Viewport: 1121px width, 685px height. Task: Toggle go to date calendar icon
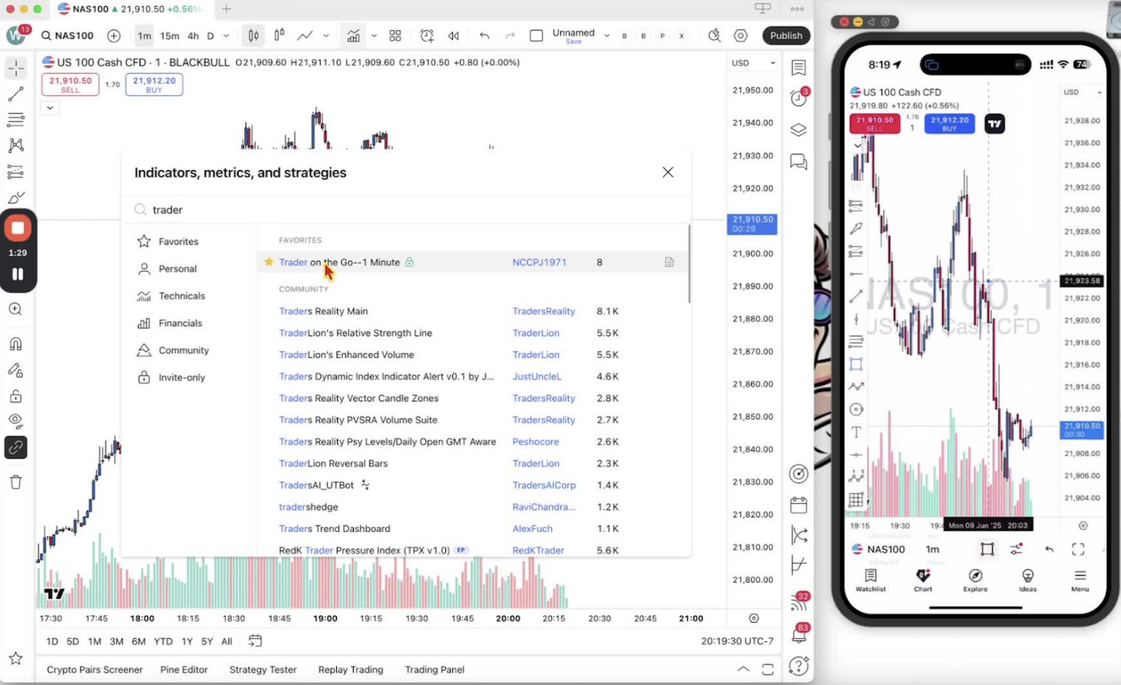pos(255,641)
